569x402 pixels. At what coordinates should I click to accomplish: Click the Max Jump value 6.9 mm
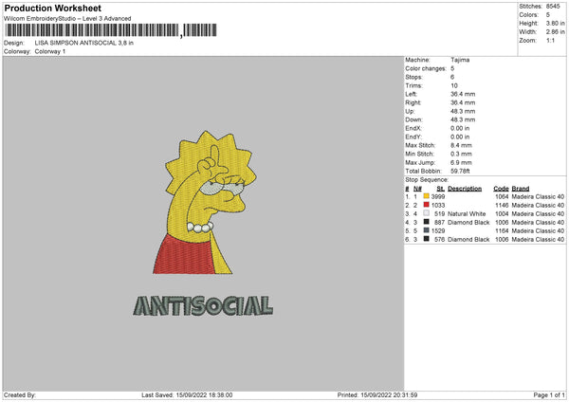click(x=461, y=163)
